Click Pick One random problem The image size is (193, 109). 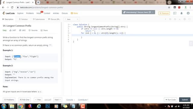point(24,100)
